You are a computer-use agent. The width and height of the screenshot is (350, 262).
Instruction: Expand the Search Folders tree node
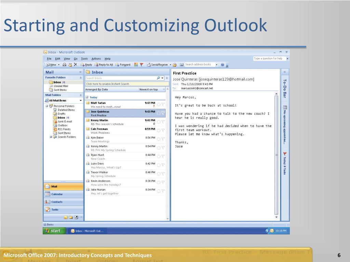51,137
